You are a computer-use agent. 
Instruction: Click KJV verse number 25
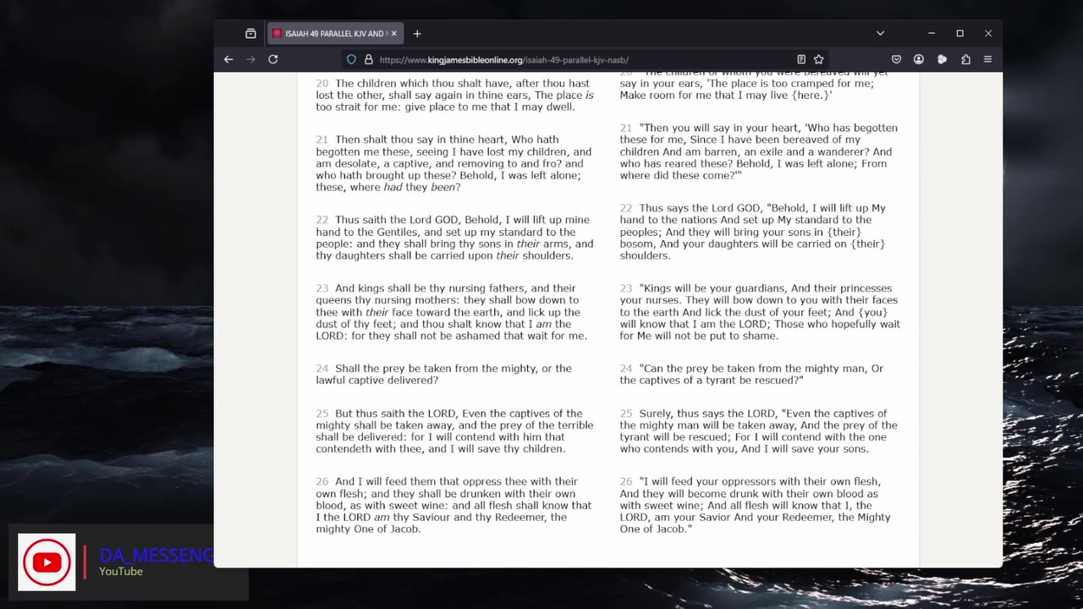tap(322, 414)
